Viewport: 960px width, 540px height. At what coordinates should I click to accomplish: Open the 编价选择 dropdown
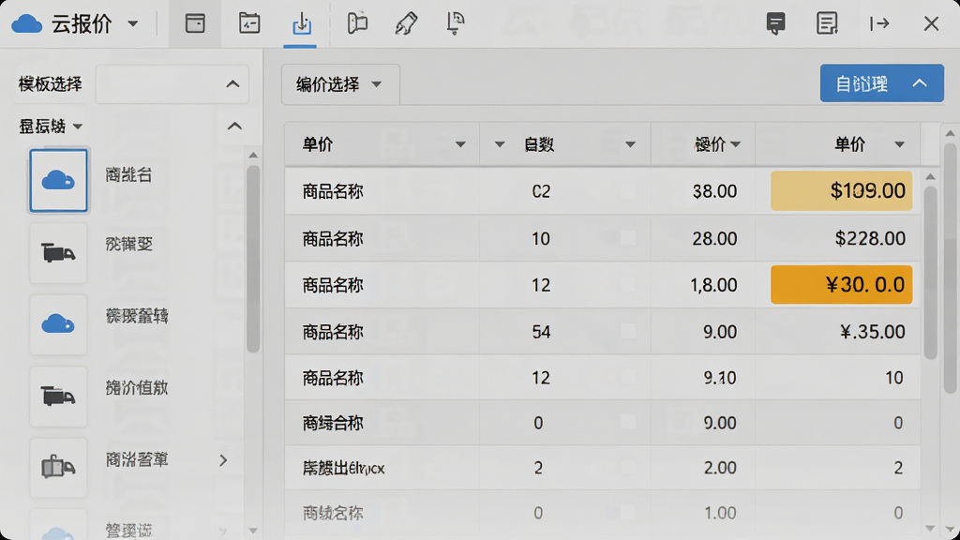coord(340,83)
